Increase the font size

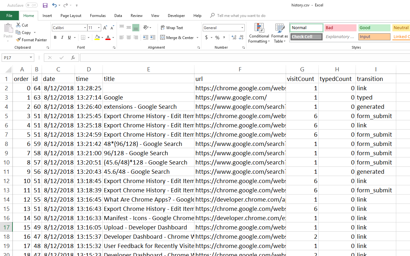click(105, 28)
